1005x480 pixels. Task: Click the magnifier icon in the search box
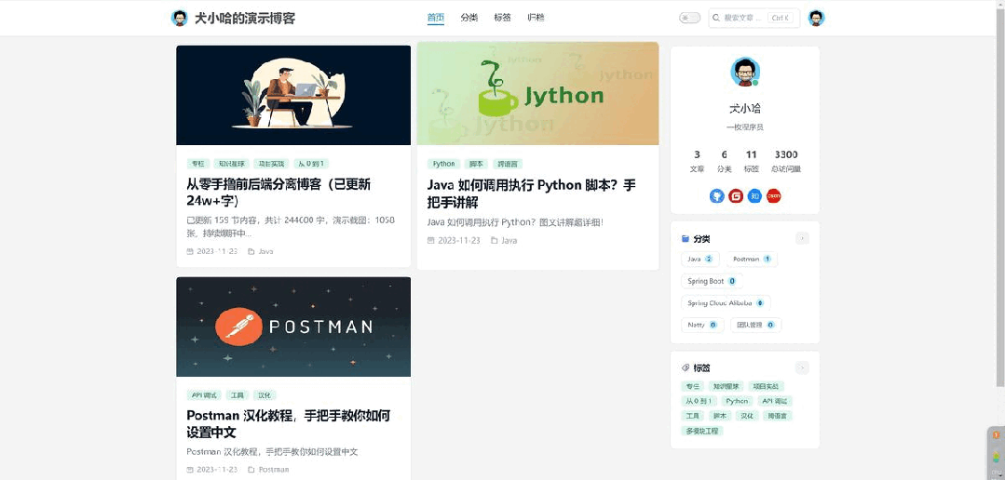(x=717, y=18)
